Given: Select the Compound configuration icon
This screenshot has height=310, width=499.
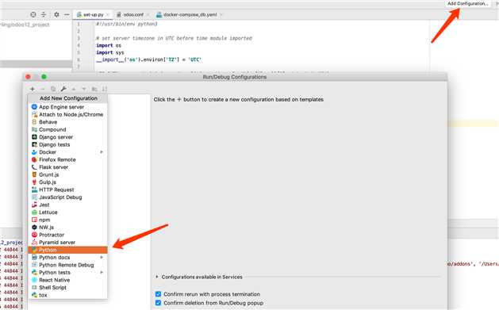Looking at the screenshot, I should [34, 129].
